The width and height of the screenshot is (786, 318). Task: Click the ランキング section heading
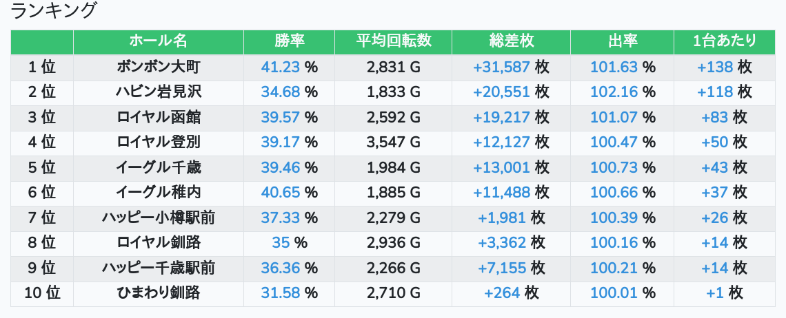(x=54, y=11)
